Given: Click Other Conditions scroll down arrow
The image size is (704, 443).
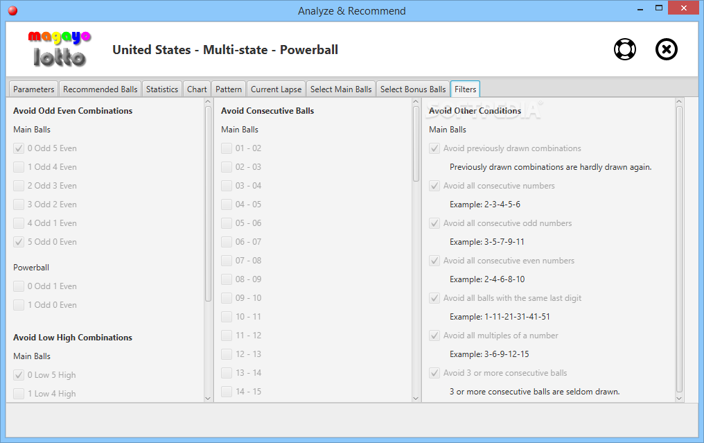Looking at the screenshot, I should point(679,398).
